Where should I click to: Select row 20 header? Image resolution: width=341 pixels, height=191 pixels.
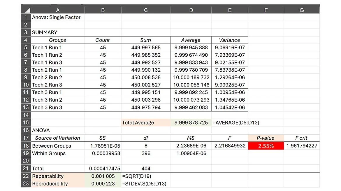[26, 161]
